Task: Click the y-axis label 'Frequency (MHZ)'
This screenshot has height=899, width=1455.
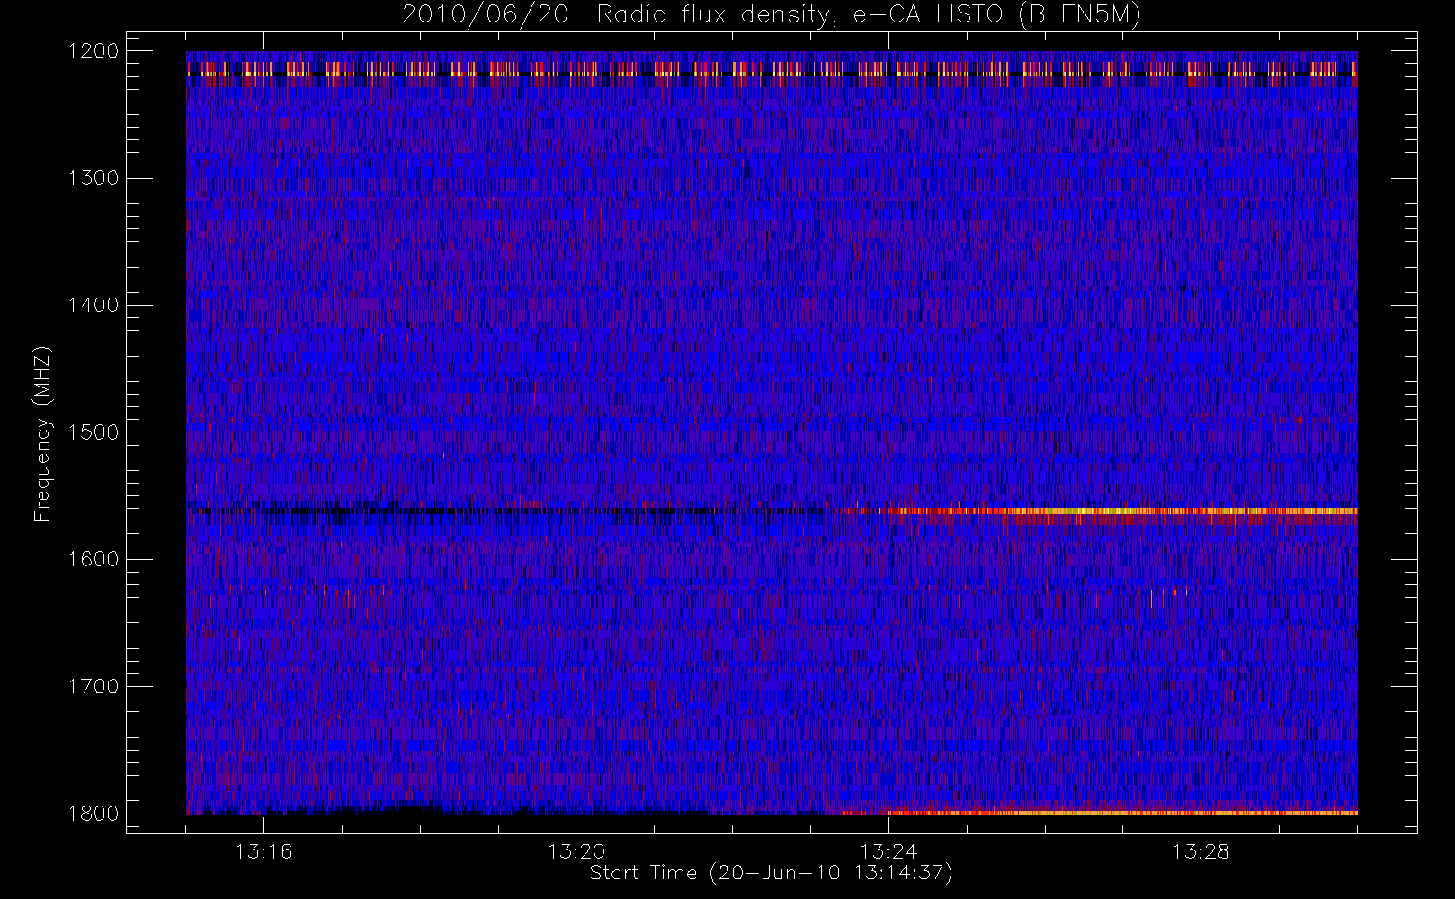Action: click(x=41, y=434)
